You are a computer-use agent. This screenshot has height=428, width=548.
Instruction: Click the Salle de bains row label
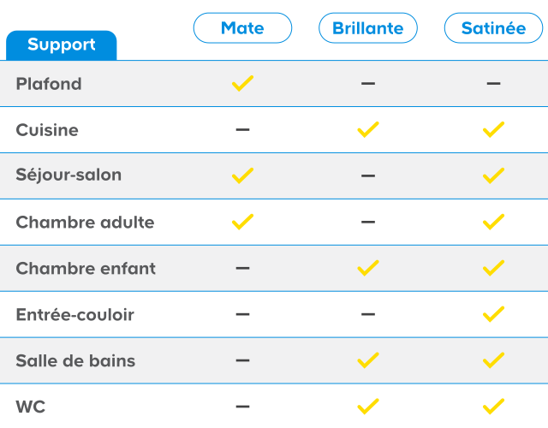75,360
